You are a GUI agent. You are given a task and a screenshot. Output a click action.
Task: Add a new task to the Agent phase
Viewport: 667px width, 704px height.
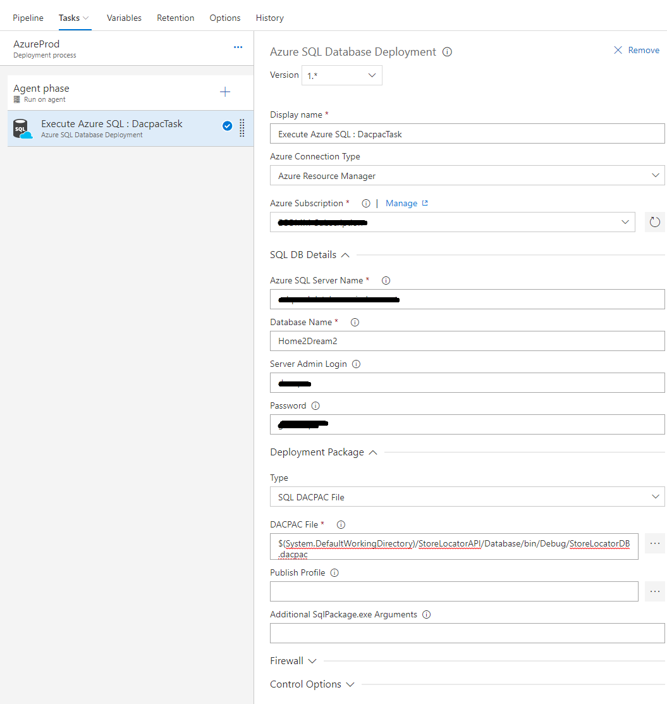225,91
